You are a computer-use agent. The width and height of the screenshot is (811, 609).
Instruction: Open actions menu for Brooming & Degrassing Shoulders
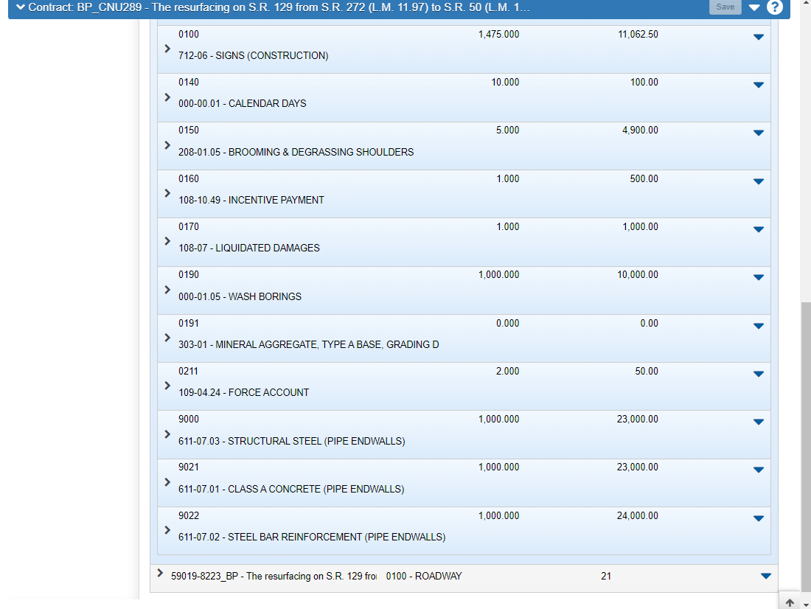pos(759,133)
